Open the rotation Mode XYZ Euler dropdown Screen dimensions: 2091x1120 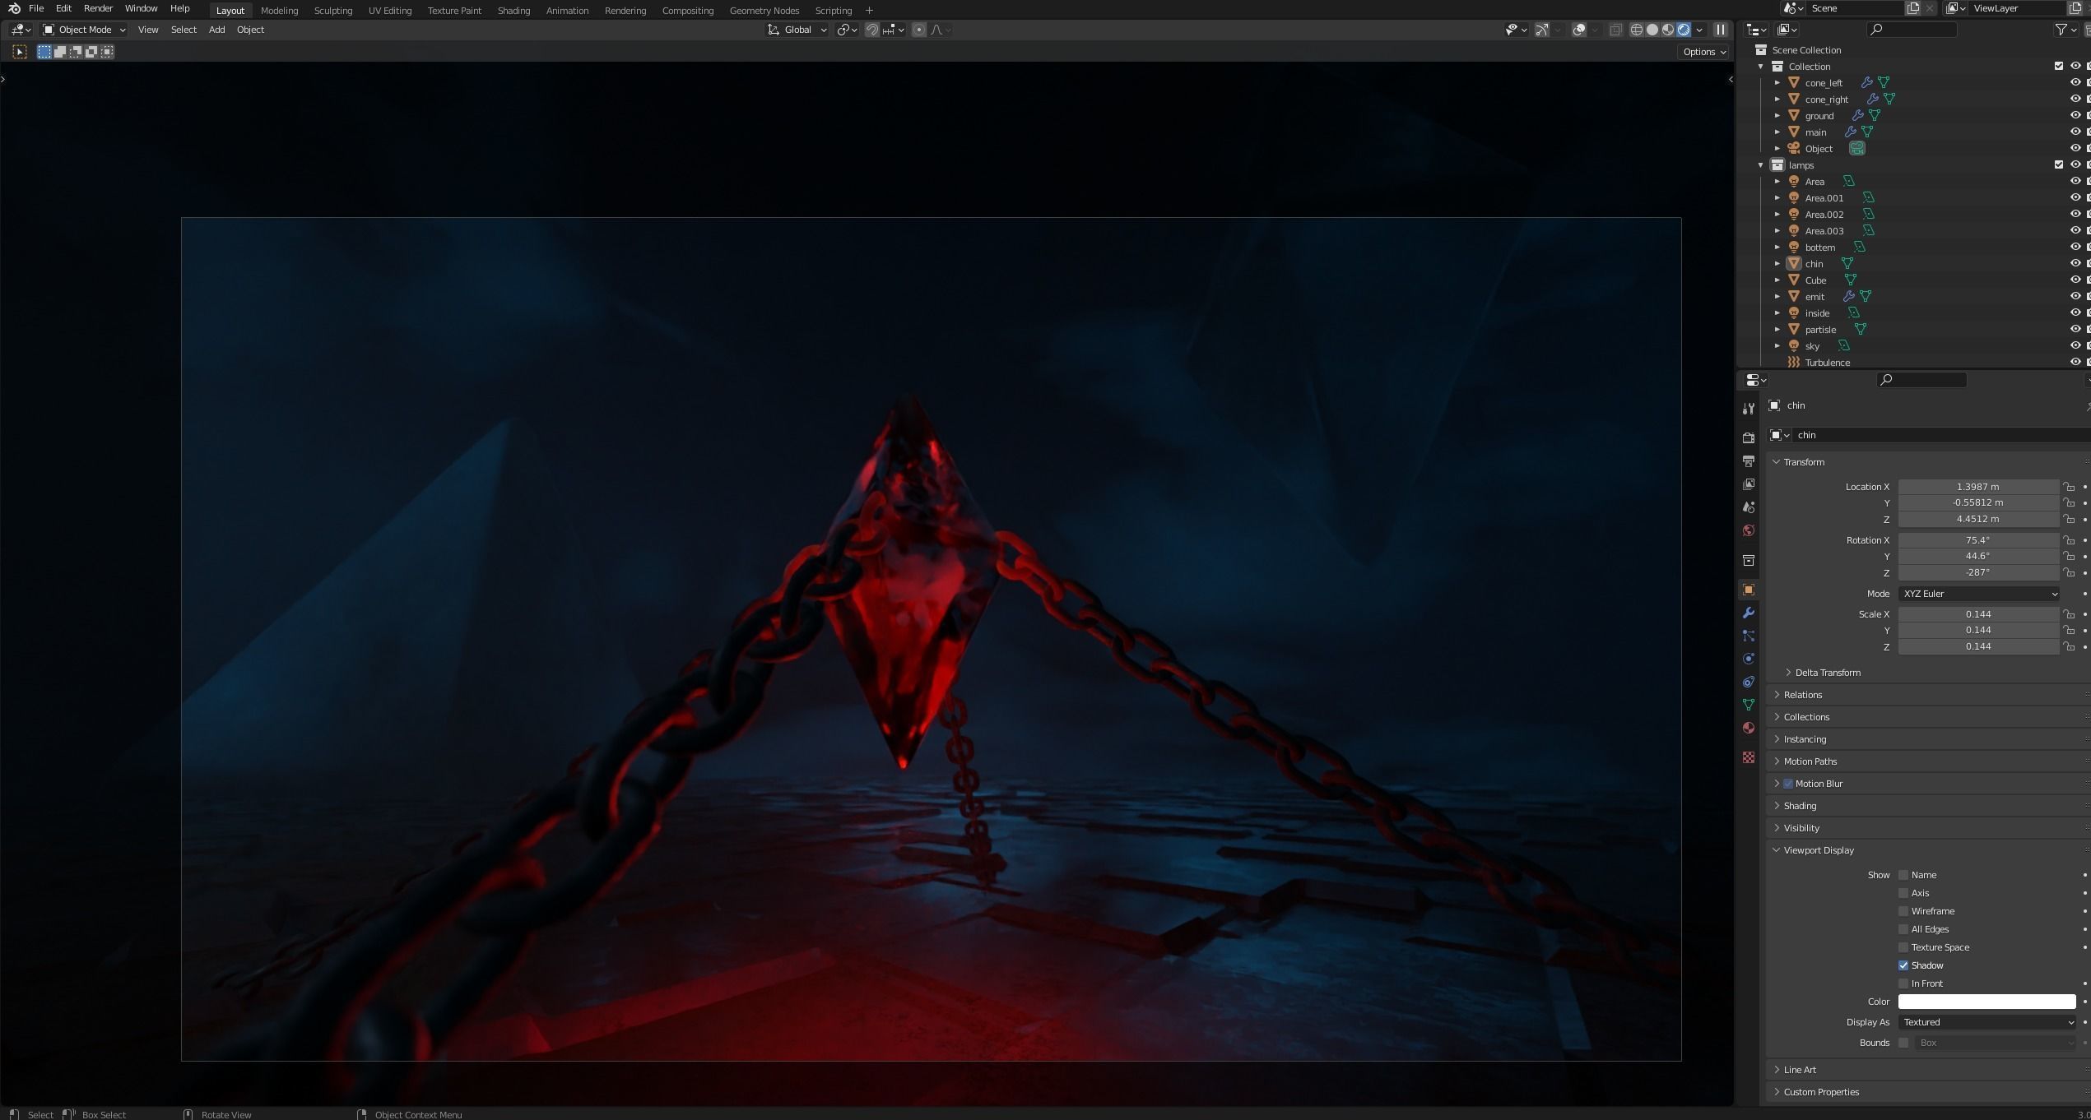click(1978, 594)
